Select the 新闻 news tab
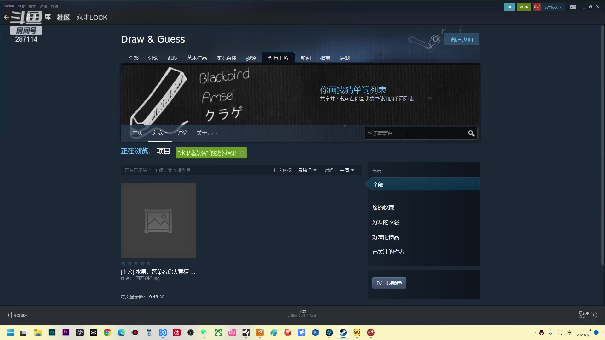The height and width of the screenshot is (340, 605). click(306, 58)
